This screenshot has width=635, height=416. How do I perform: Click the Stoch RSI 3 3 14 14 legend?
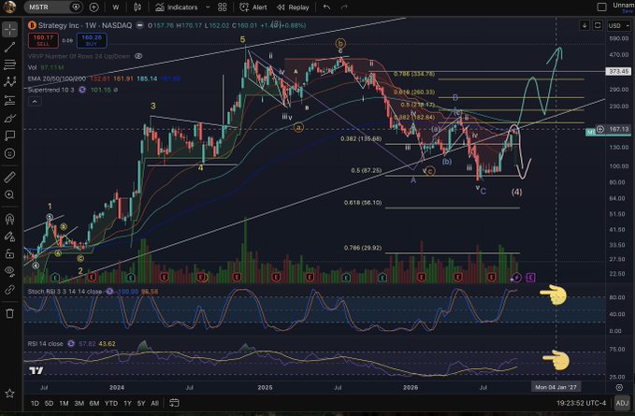click(x=65, y=292)
